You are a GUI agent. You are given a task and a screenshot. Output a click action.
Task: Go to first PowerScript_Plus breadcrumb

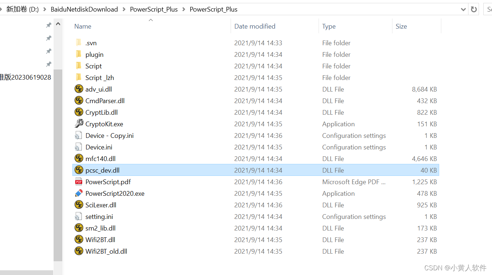[x=154, y=9]
